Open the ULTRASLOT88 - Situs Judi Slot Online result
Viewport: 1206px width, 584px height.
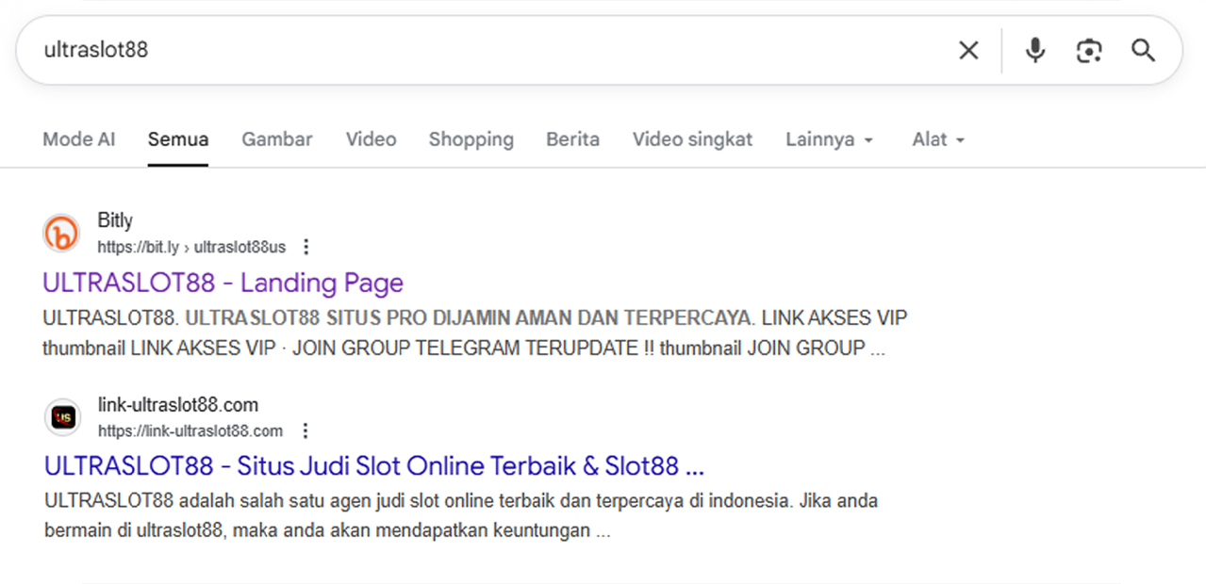click(x=374, y=466)
